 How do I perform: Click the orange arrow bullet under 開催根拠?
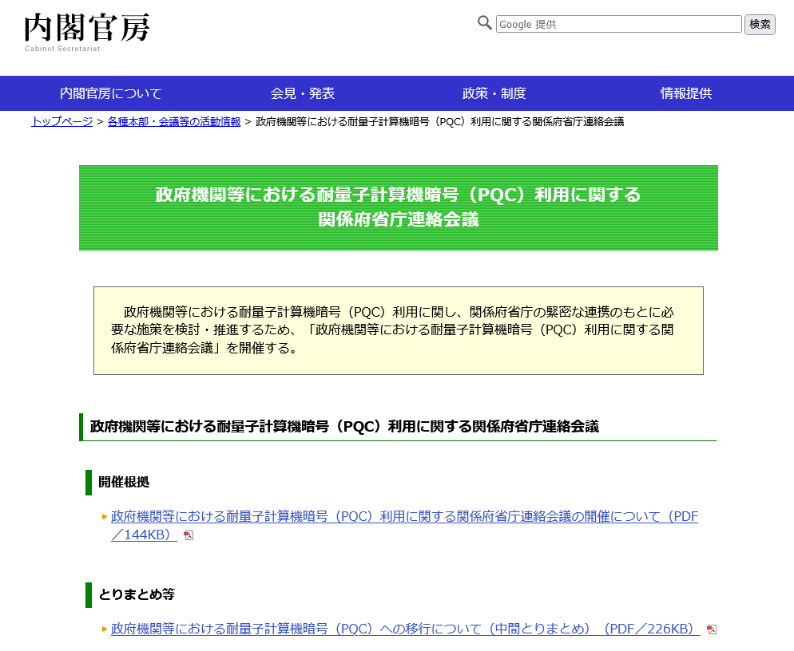pos(105,517)
